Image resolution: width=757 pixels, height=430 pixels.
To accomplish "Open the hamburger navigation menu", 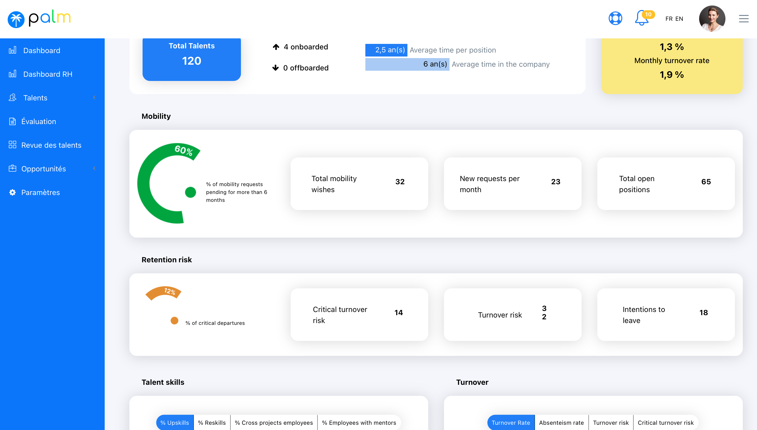I will click(744, 19).
